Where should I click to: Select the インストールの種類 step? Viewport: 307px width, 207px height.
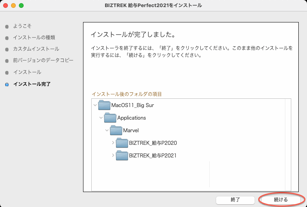click(x=34, y=38)
